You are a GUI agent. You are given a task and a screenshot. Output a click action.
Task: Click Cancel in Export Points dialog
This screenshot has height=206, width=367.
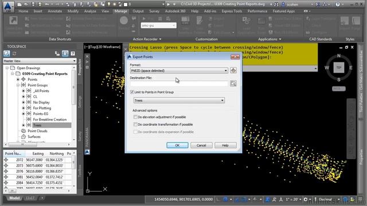click(x=201, y=145)
